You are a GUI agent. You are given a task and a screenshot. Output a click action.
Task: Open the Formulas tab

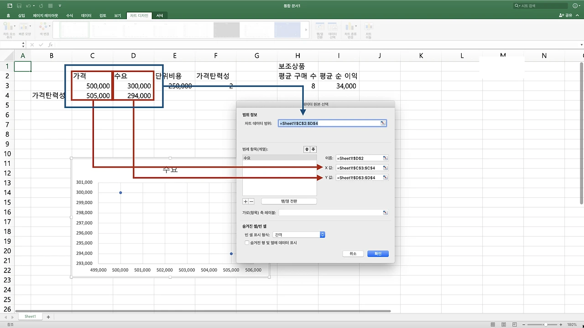[x=70, y=15]
